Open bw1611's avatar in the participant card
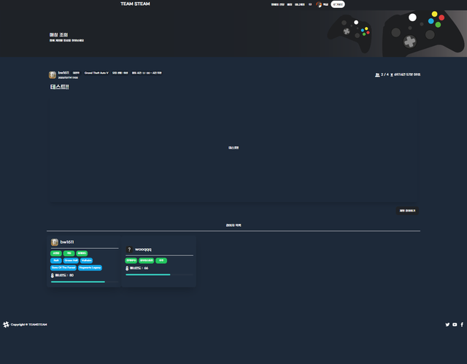The height and width of the screenshot is (364, 467). pos(55,242)
